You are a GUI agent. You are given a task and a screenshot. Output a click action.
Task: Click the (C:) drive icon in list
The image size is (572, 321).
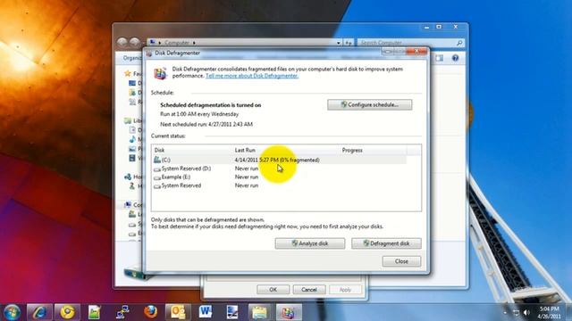[x=157, y=160]
